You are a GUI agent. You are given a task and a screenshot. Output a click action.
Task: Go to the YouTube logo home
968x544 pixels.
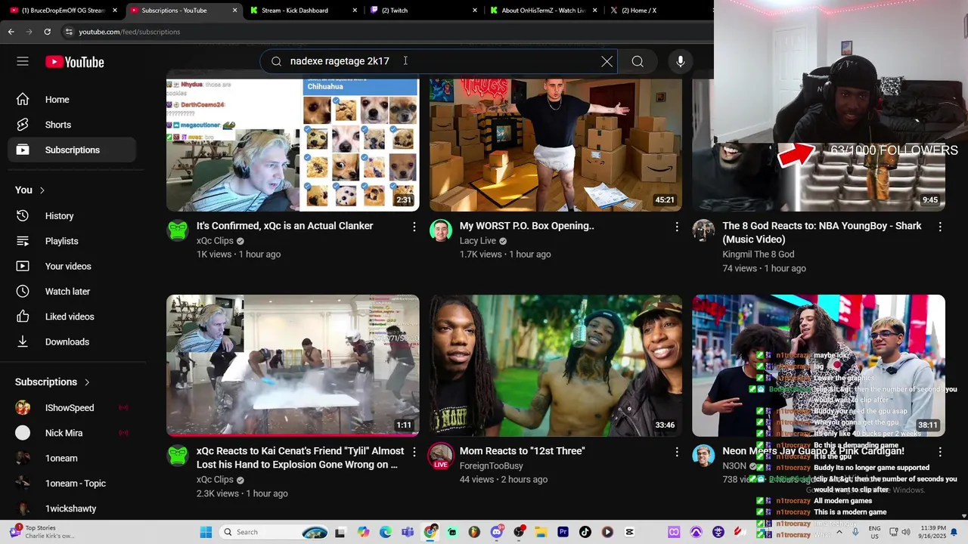click(74, 62)
